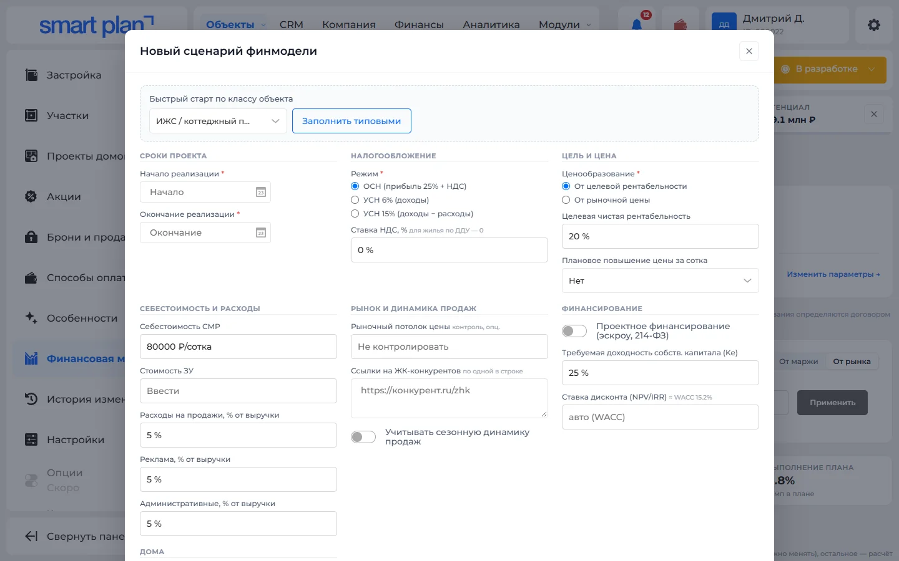Click the Свернуть панель arrow icon
Image resolution: width=899 pixels, height=561 pixels.
(x=31, y=536)
